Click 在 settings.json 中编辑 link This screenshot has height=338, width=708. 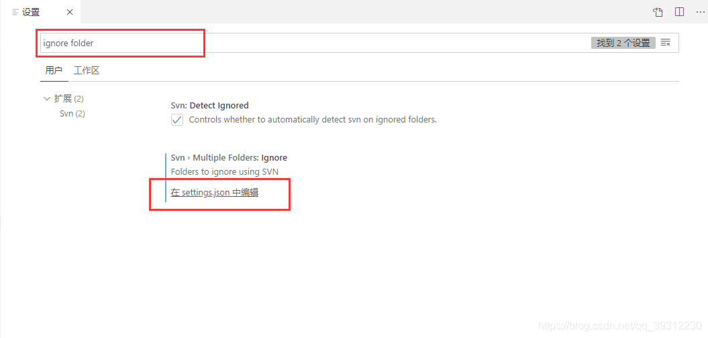tap(215, 193)
